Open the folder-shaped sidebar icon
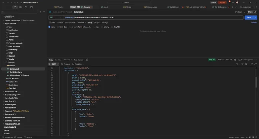This screenshot has width=259, height=139. 32,7
